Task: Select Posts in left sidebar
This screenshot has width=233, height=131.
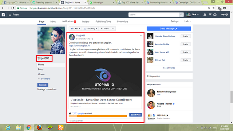Action: [x=40, y=70]
